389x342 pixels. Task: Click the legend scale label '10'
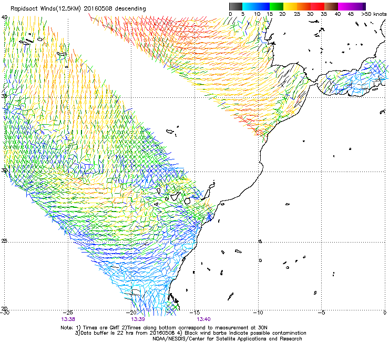coord(257,14)
